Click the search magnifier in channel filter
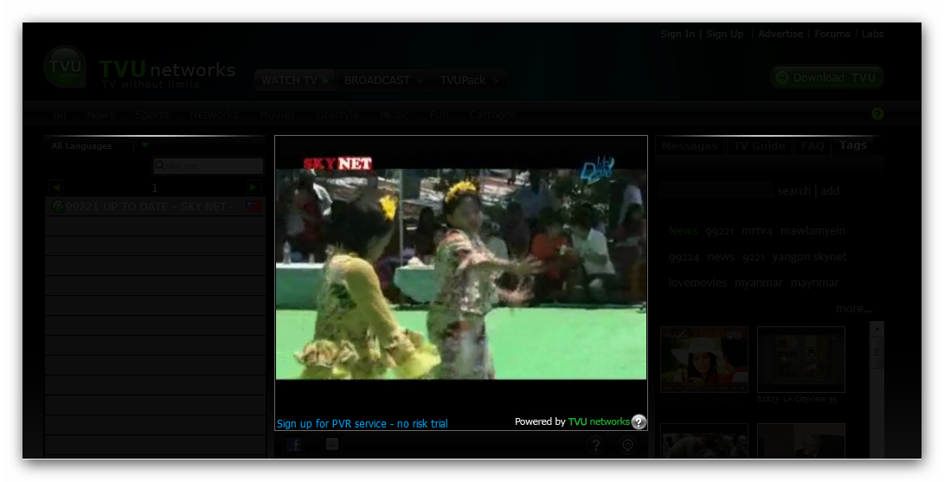 [x=159, y=165]
